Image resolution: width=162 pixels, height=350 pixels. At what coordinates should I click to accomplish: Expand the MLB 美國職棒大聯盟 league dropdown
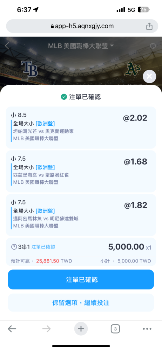[81, 46]
